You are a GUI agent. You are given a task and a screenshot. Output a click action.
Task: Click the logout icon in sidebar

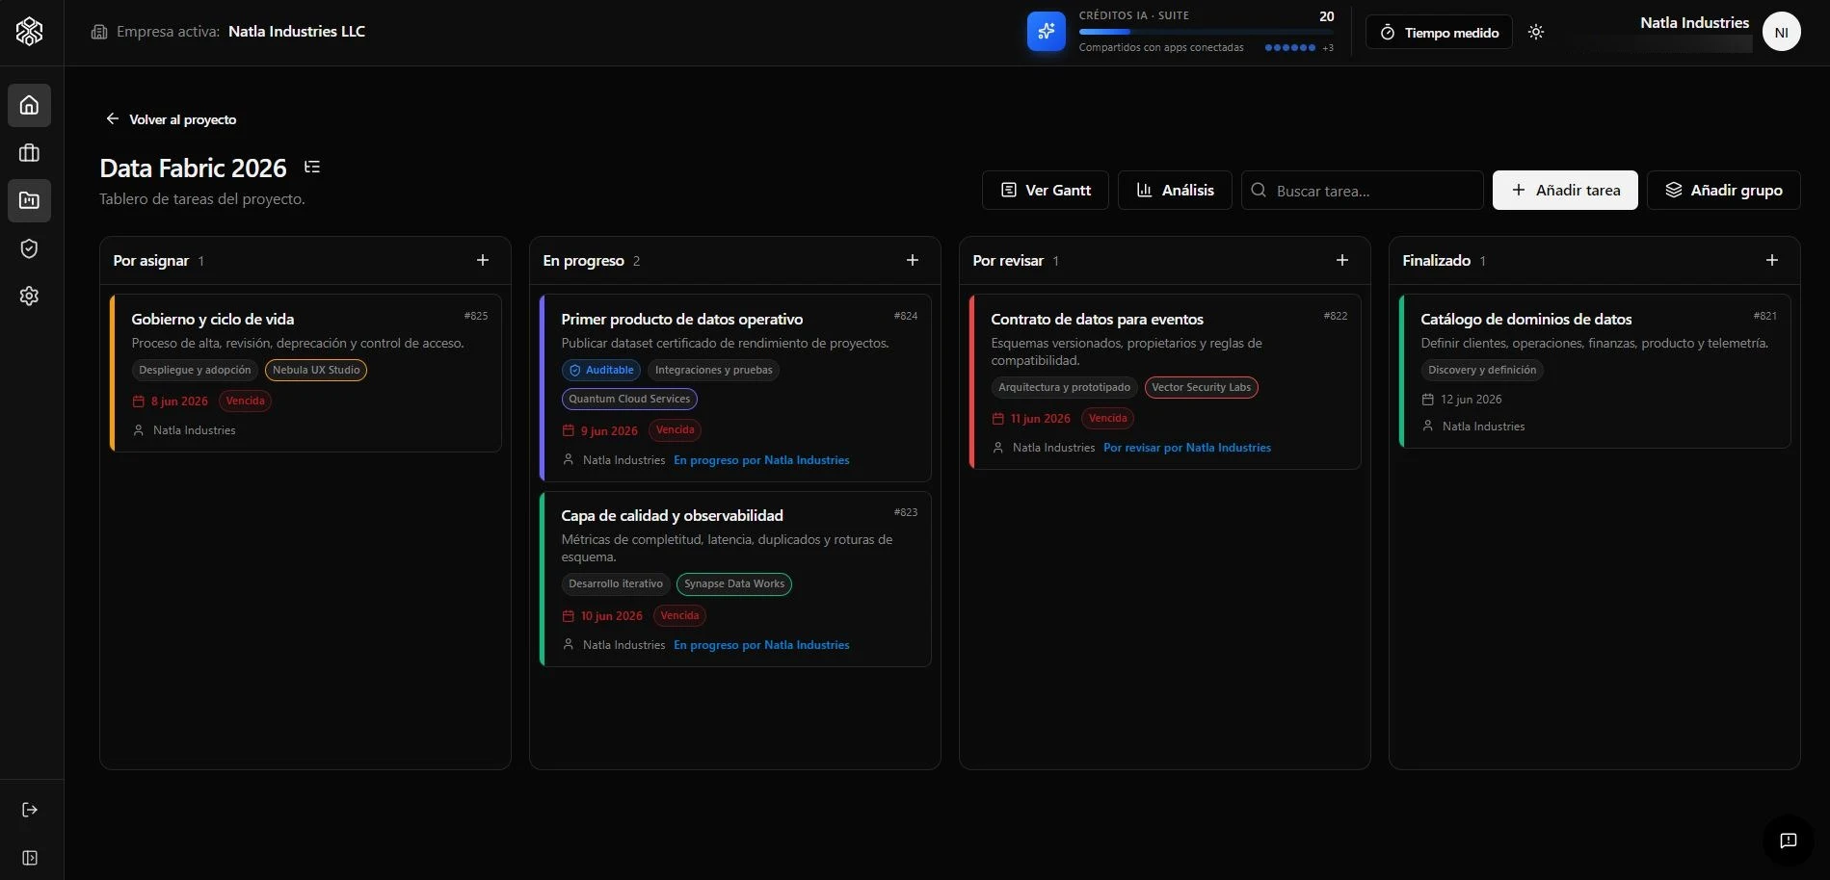30,810
